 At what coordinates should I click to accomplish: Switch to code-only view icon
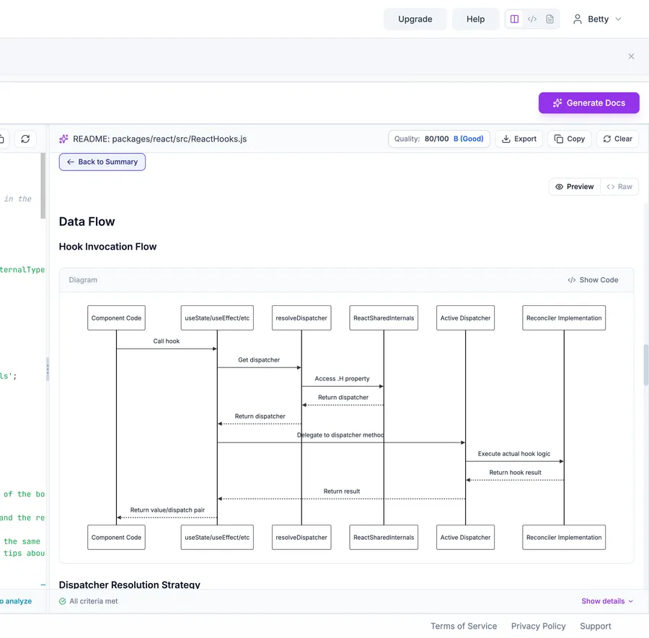click(x=532, y=19)
